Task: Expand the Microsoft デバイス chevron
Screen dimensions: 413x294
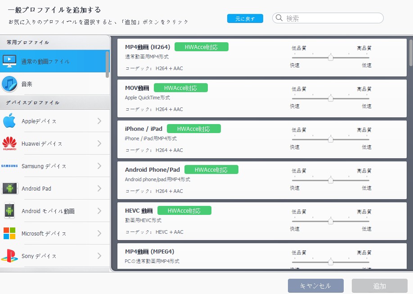Action: 99,233
